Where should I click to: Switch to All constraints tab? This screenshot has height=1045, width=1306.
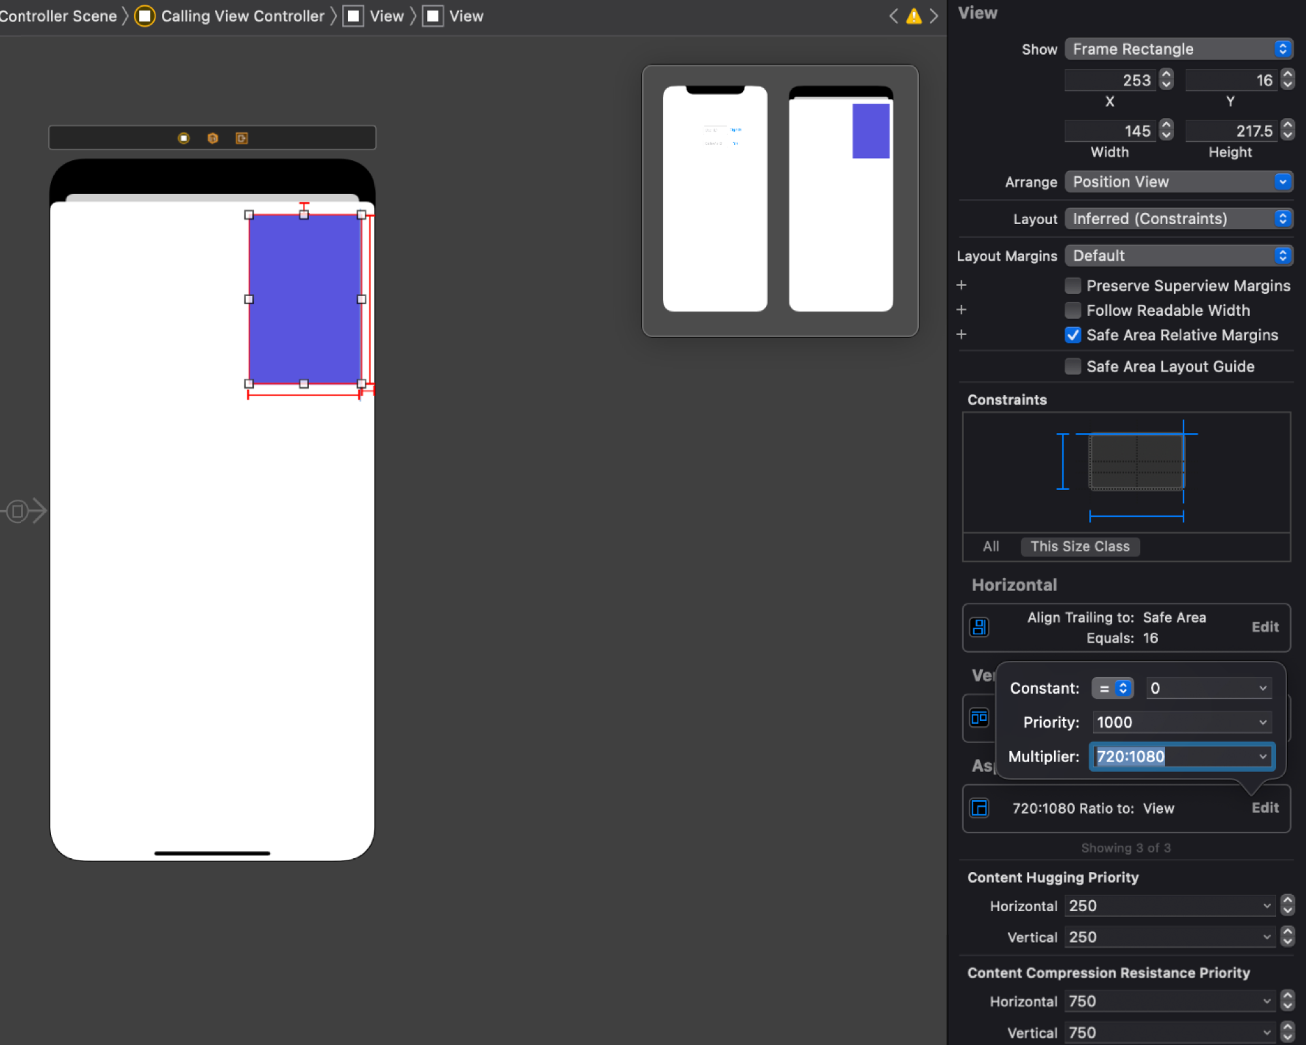click(991, 546)
